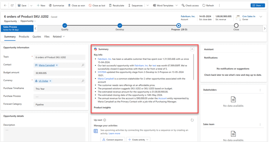Open the Learn more link
This screenshot has width=269, height=142.
click(114, 133)
